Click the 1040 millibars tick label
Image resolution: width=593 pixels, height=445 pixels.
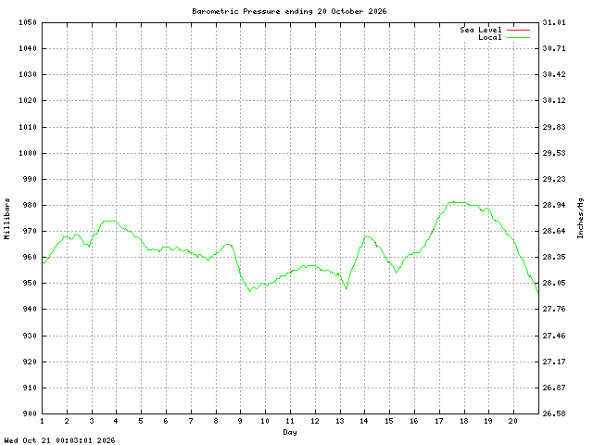28,48
